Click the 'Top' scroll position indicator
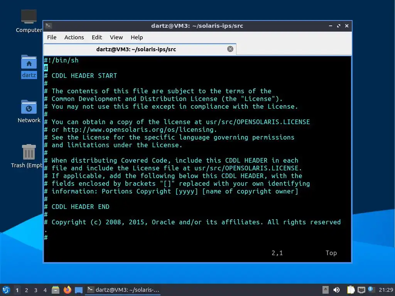The image size is (395, 296). pos(331,253)
